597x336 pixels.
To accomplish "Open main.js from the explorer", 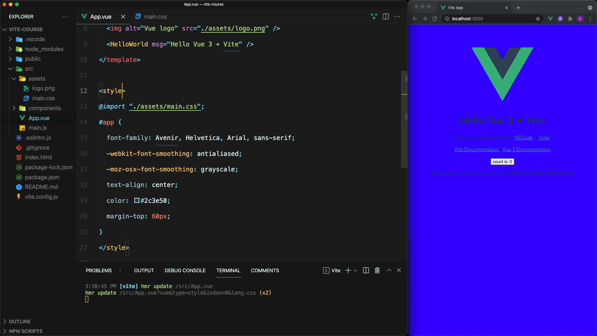I will (x=37, y=128).
